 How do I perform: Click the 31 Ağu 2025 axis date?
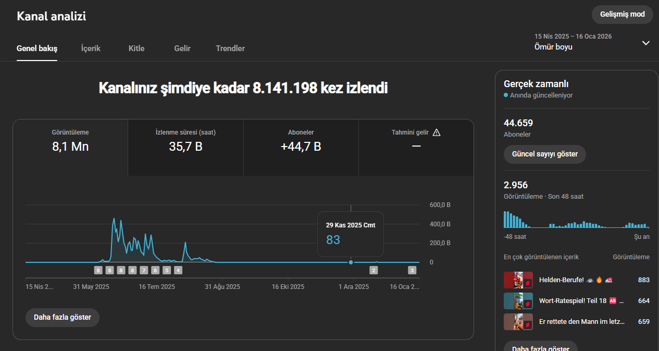(x=222, y=287)
